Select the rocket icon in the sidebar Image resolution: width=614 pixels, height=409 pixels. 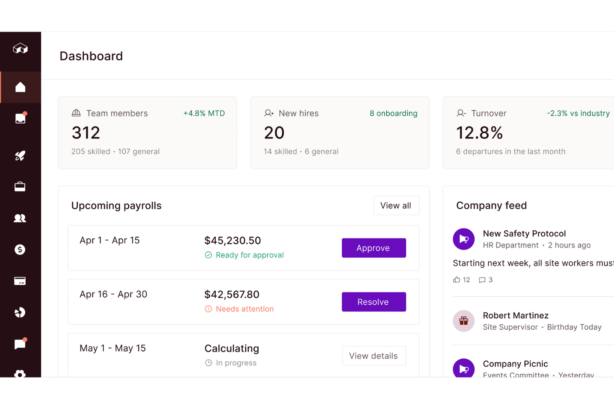click(20, 155)
